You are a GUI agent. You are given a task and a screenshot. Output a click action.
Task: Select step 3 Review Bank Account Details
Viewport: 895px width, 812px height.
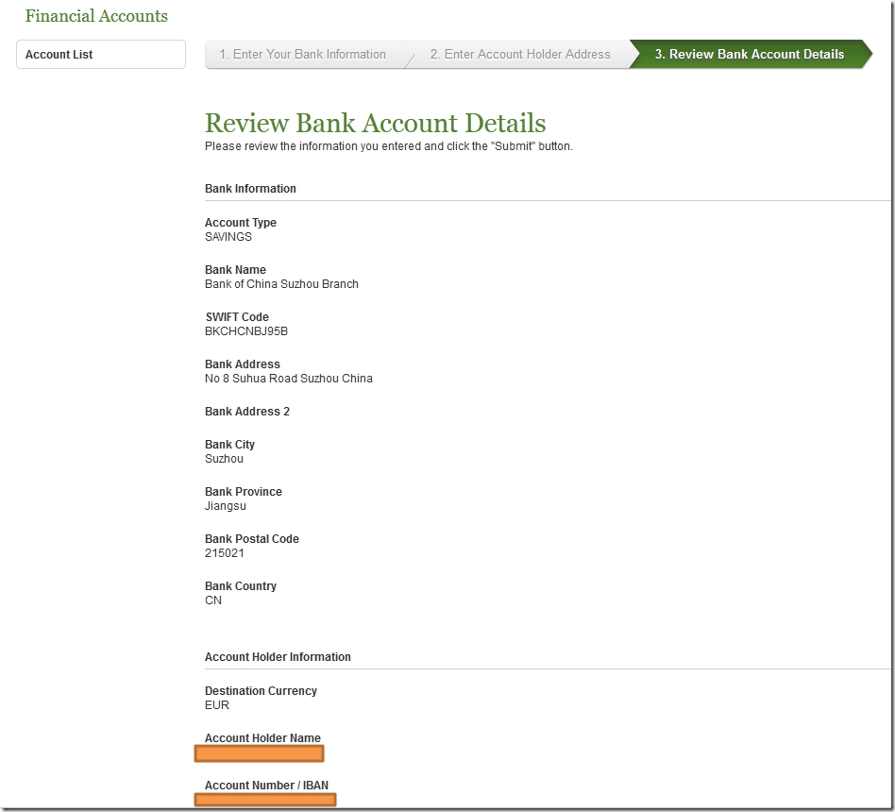(750, 54)
